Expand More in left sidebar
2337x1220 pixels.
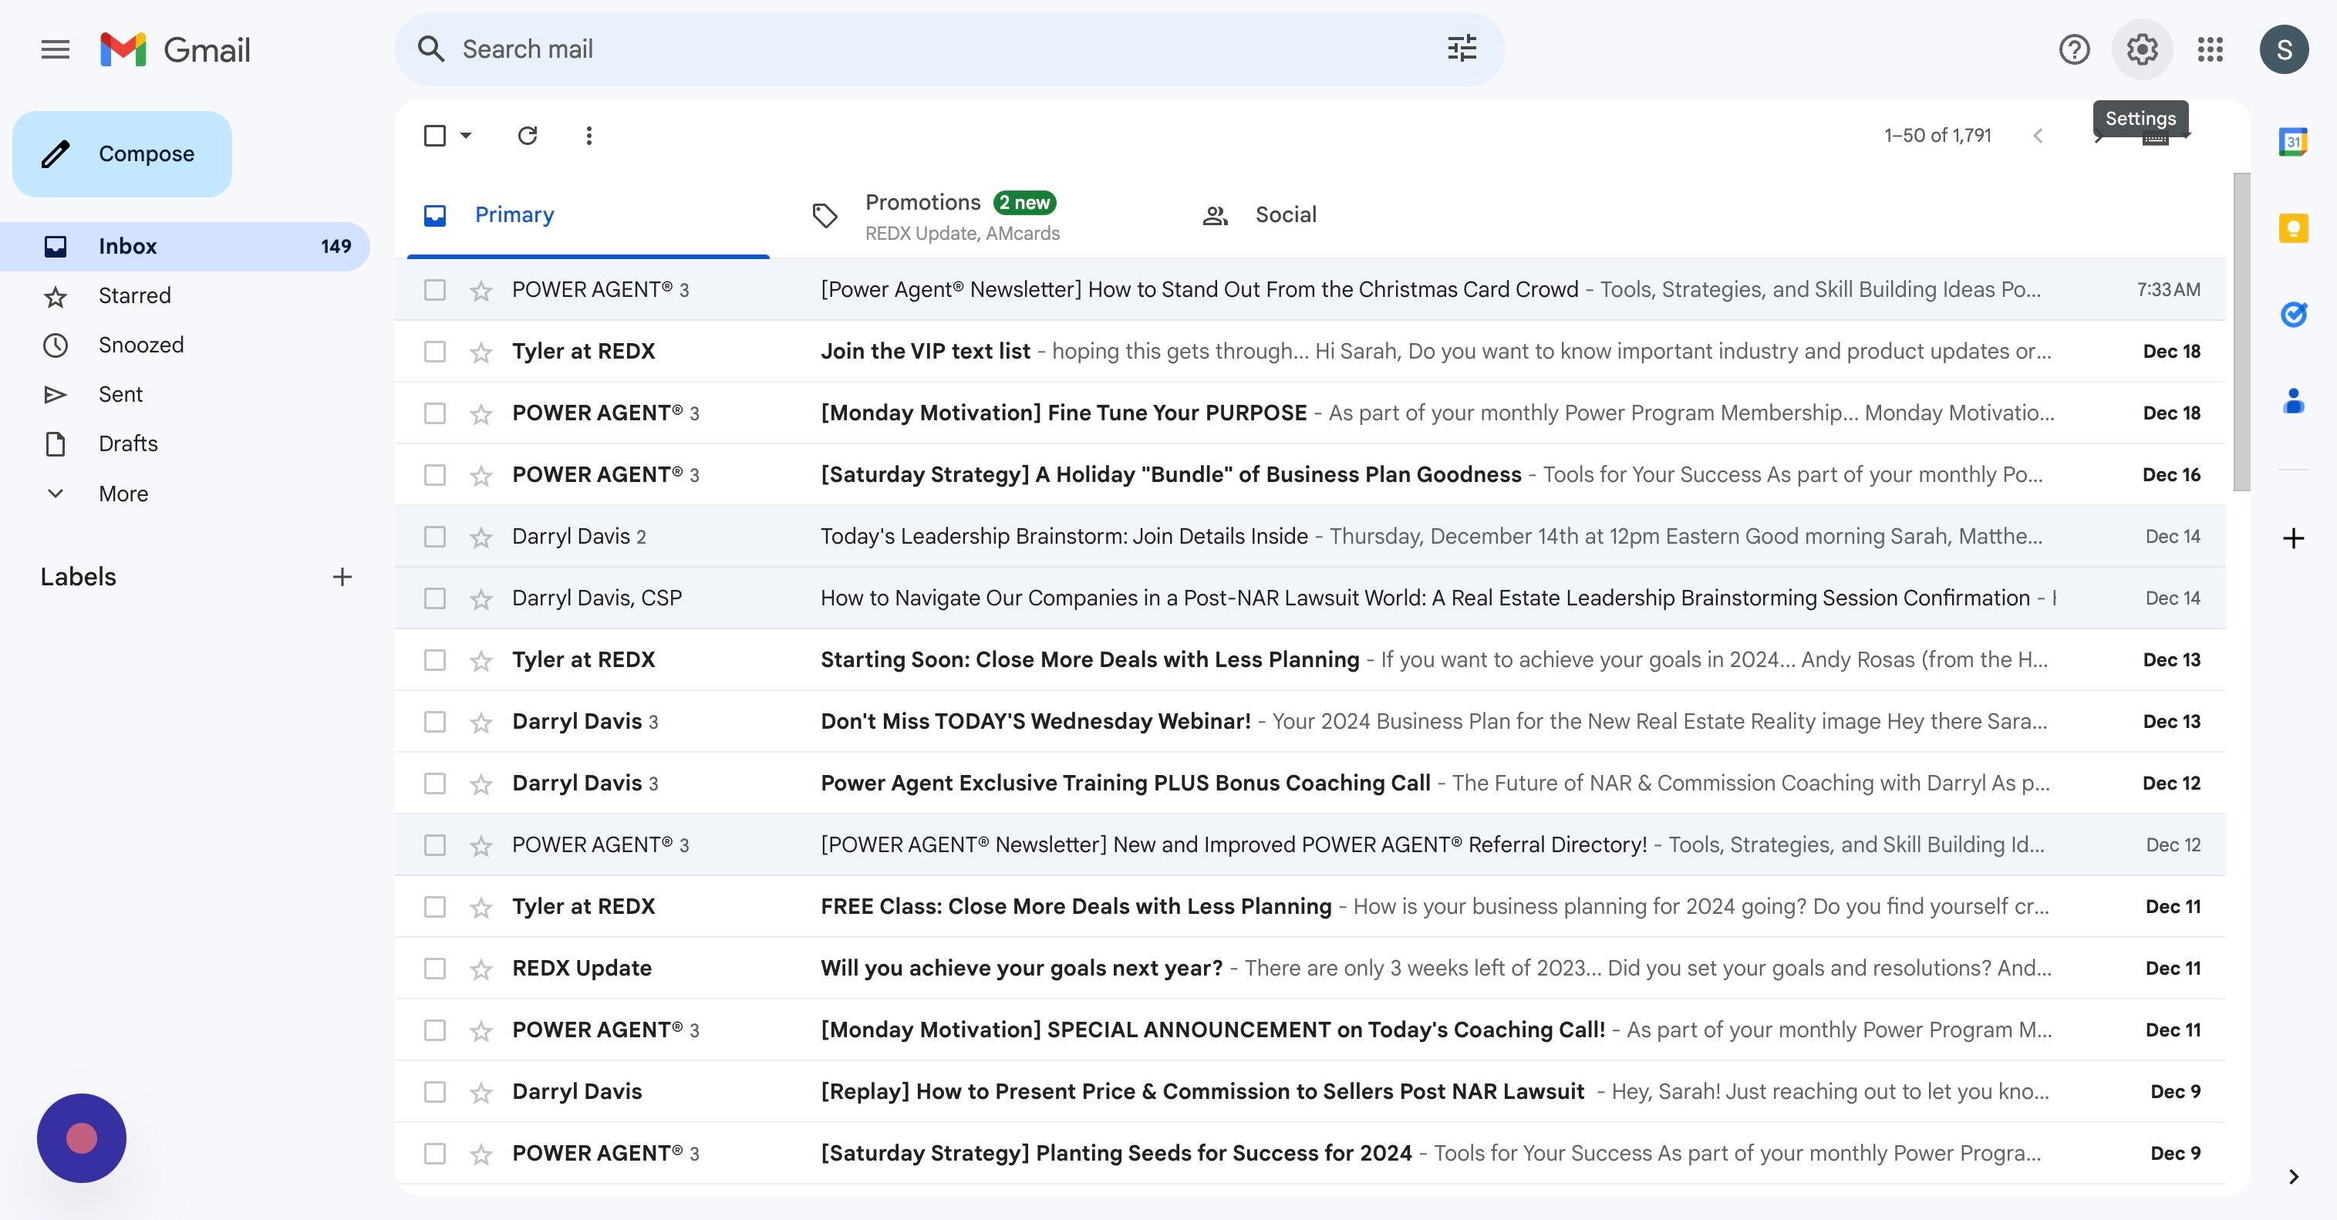click(x=123, y=494)
